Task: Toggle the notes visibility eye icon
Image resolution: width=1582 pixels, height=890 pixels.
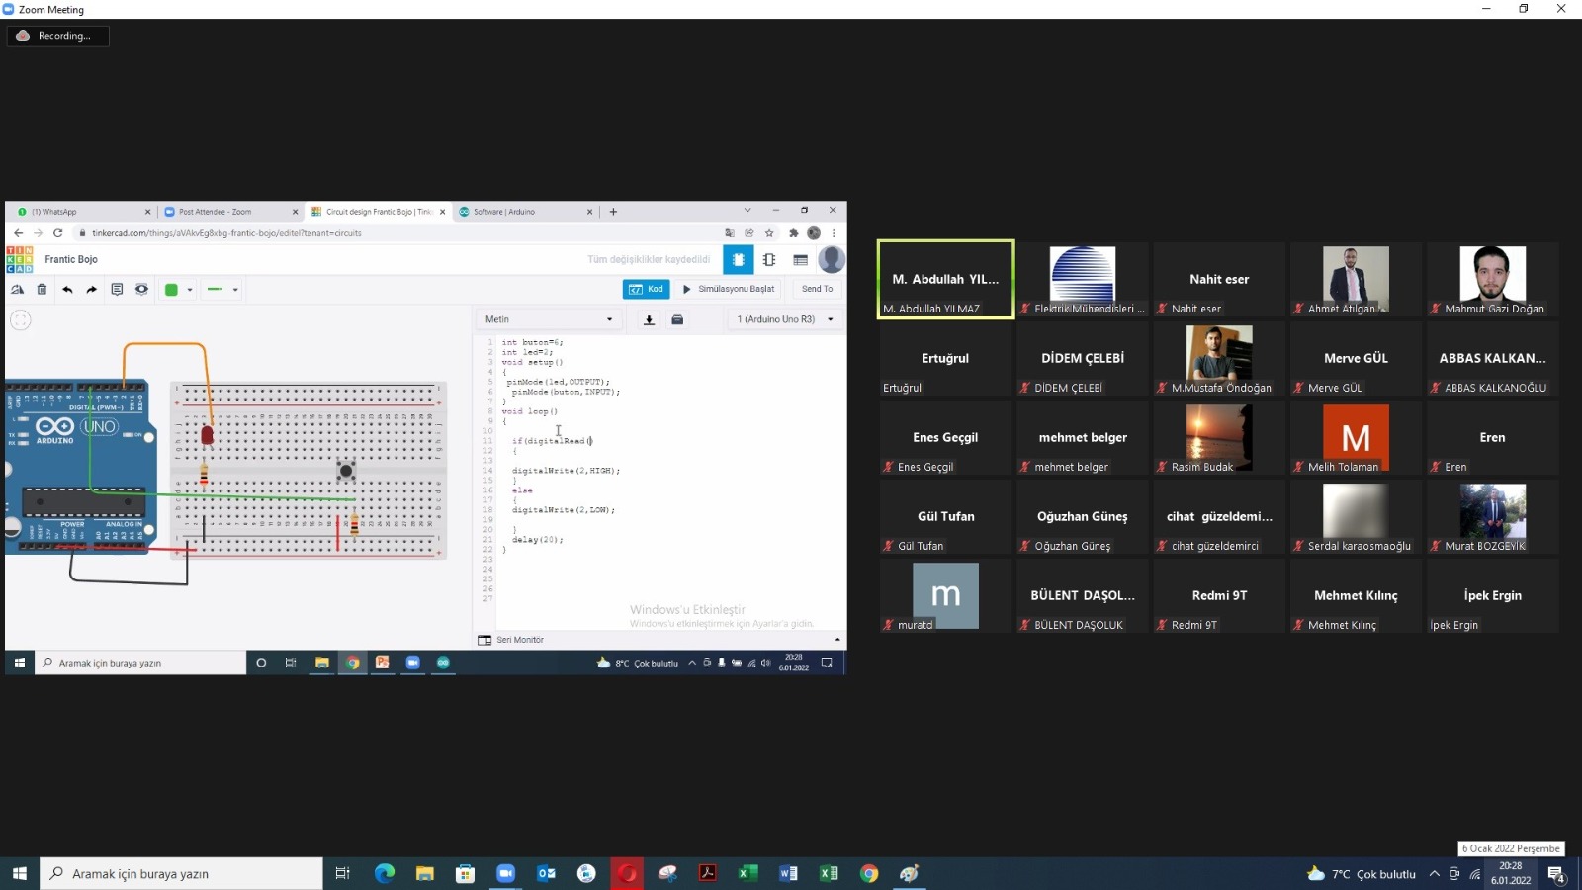Action: click(141, 290)
